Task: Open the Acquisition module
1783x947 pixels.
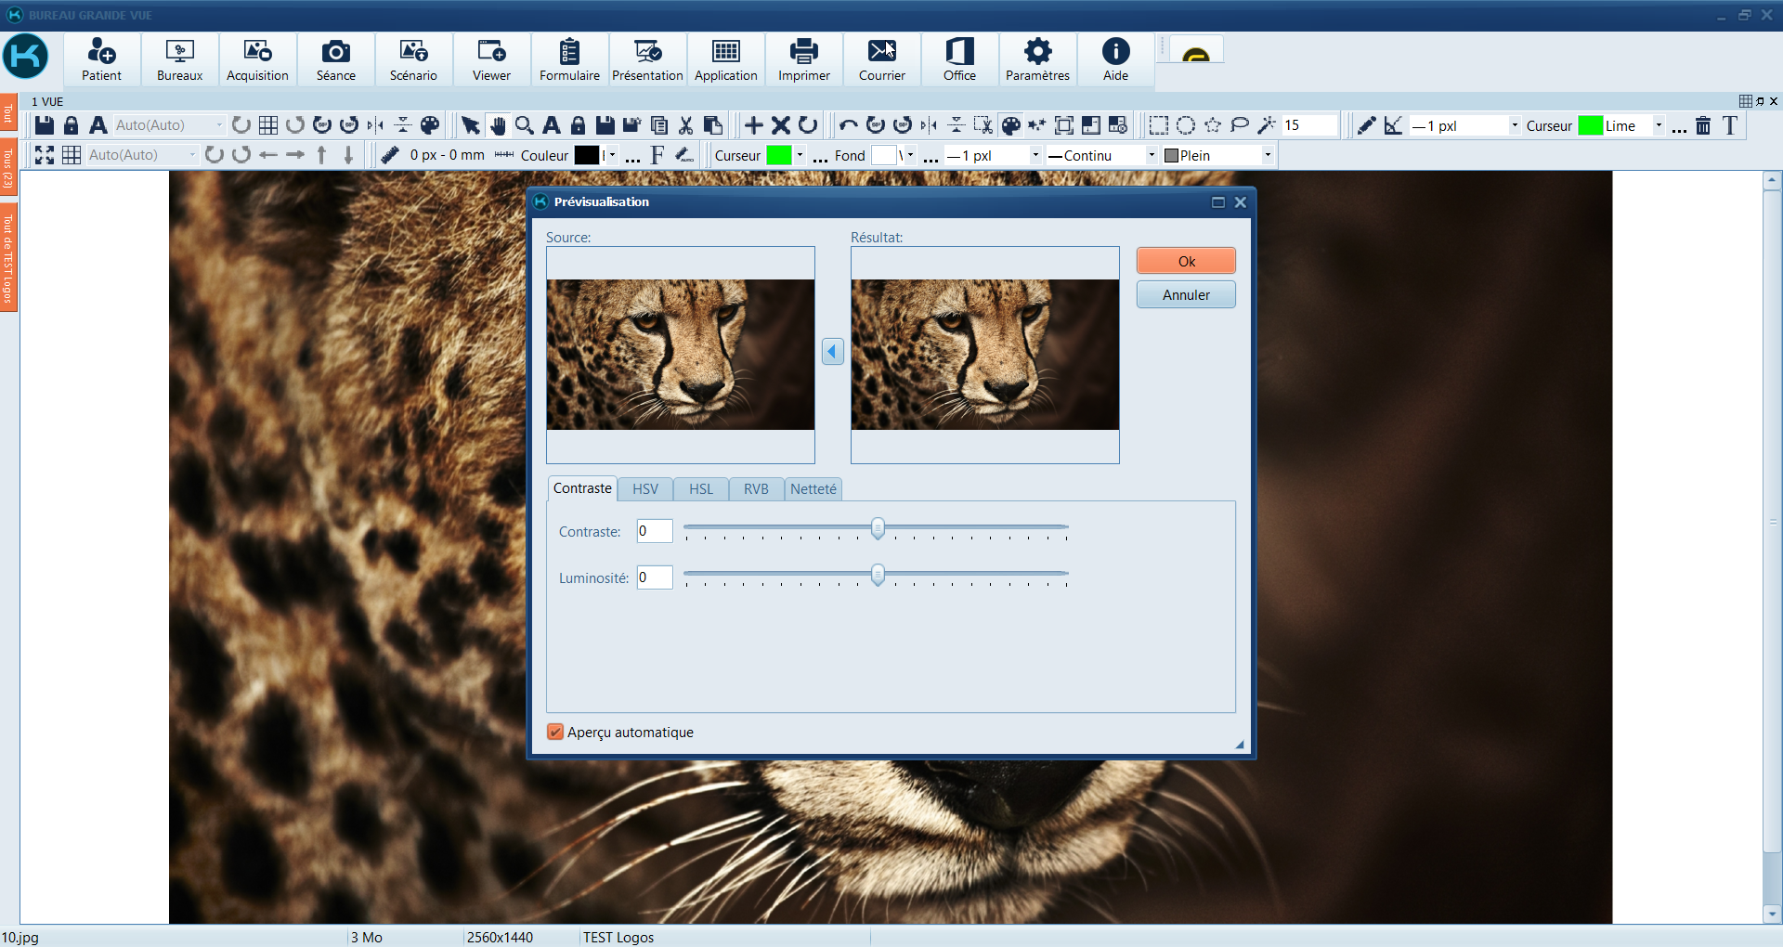Action: pos(257,60)
